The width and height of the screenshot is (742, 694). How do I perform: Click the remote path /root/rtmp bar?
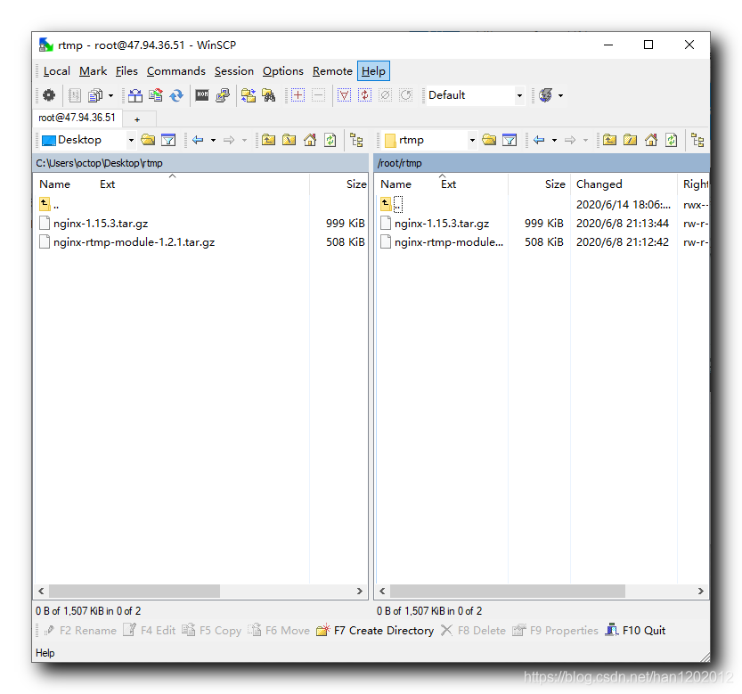(542, 163)
